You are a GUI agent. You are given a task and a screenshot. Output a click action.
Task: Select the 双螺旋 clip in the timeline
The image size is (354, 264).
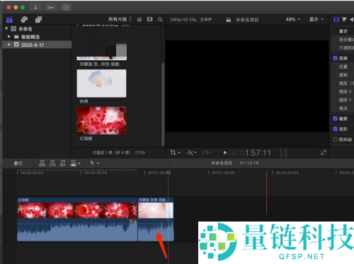[x=156, y=219]
